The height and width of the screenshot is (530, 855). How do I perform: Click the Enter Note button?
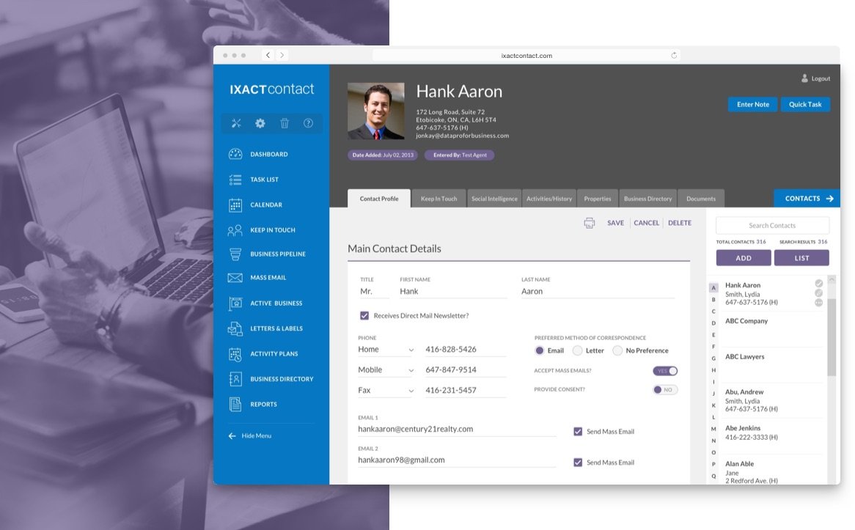tap(752, 105)
